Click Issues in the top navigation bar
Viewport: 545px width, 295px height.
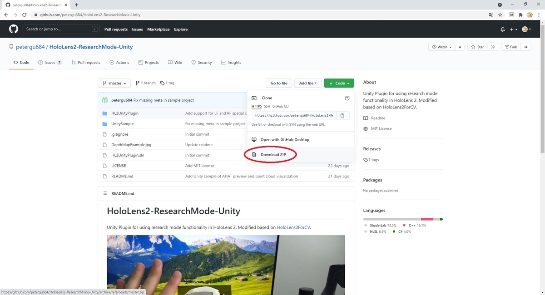pyautogui.click(x=138, y=29)
